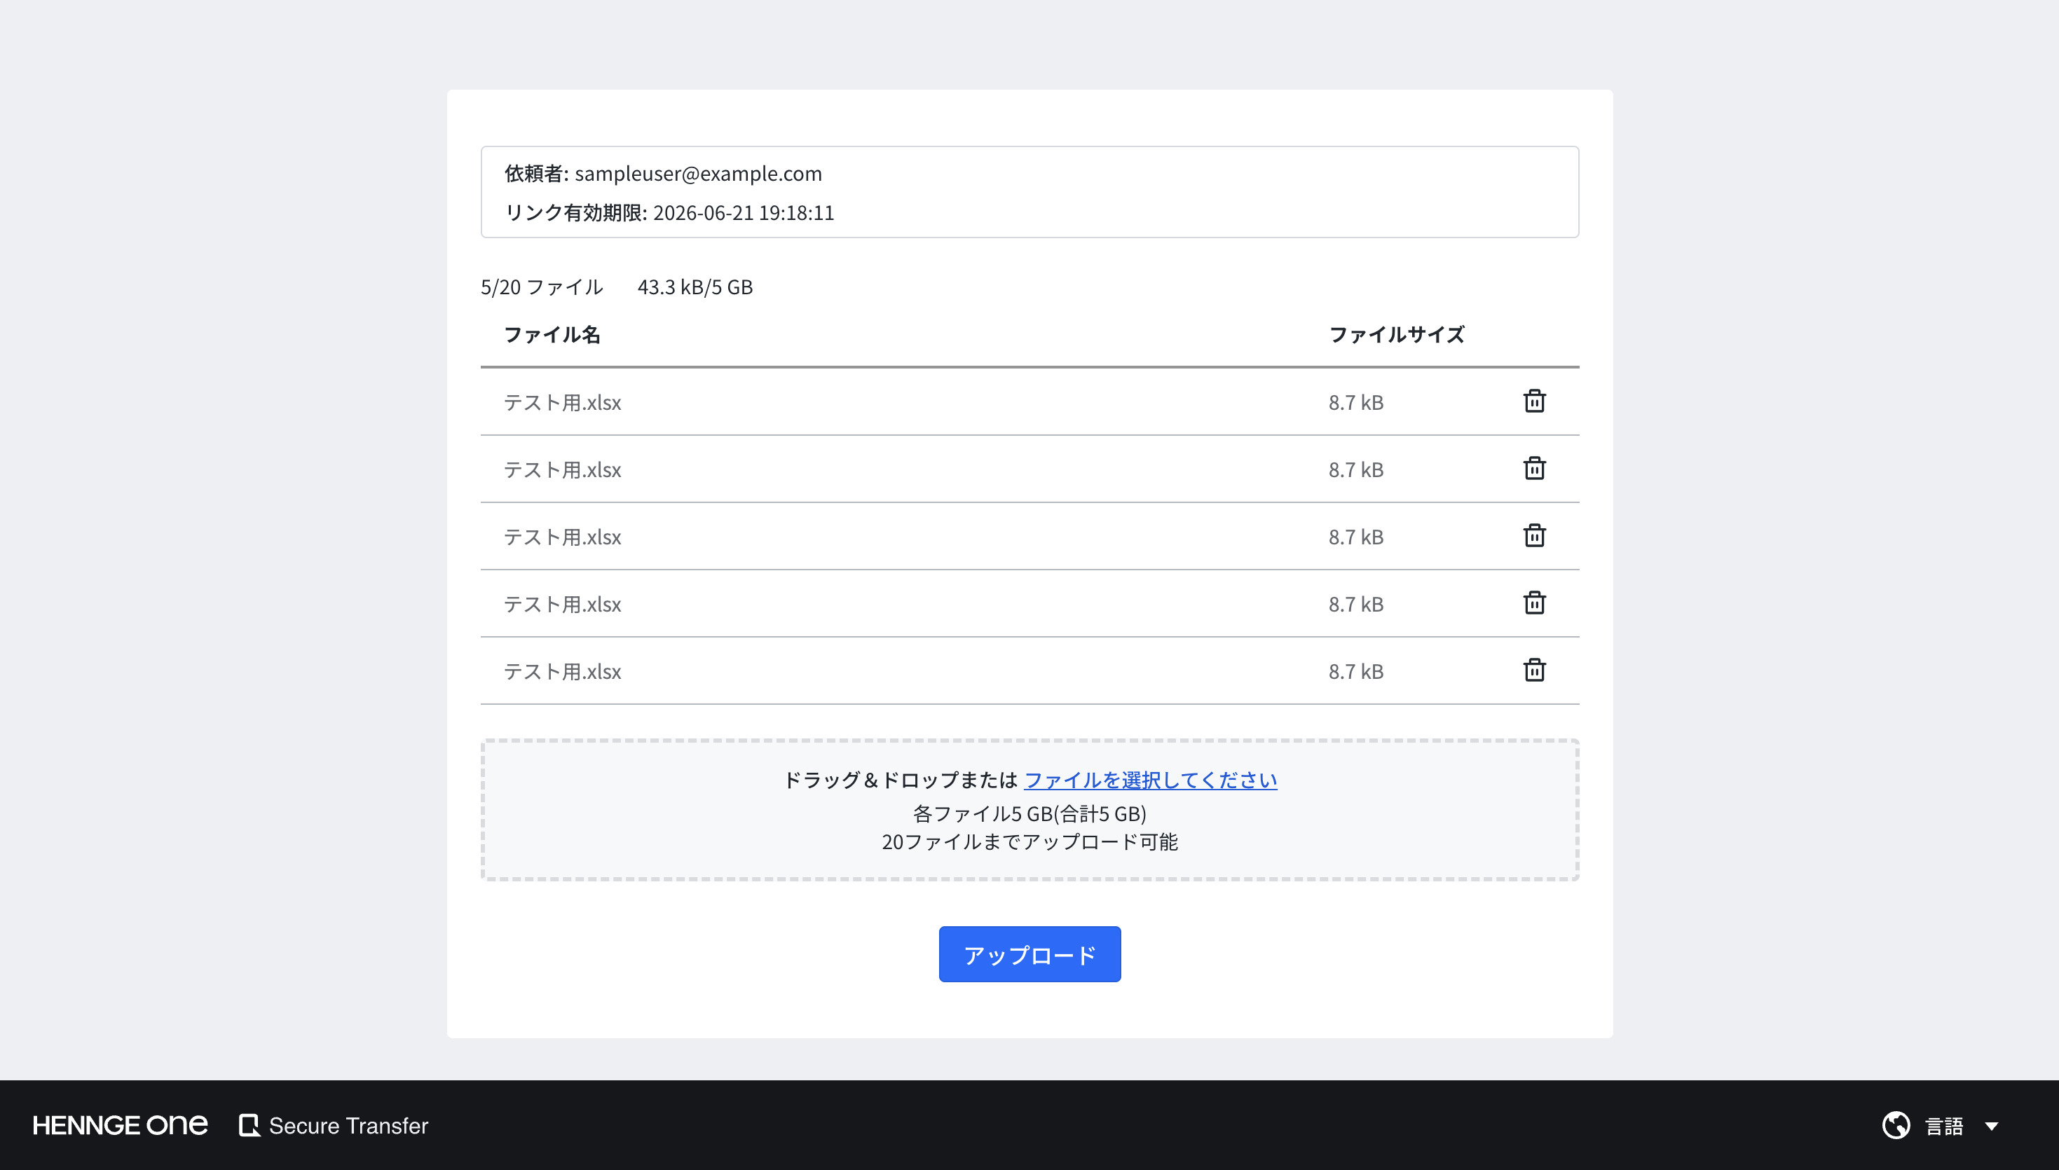Select the first row's テスト用.xlsx file name
Viewport: 2059px width, 1170px height.
[x=563, y=401]
